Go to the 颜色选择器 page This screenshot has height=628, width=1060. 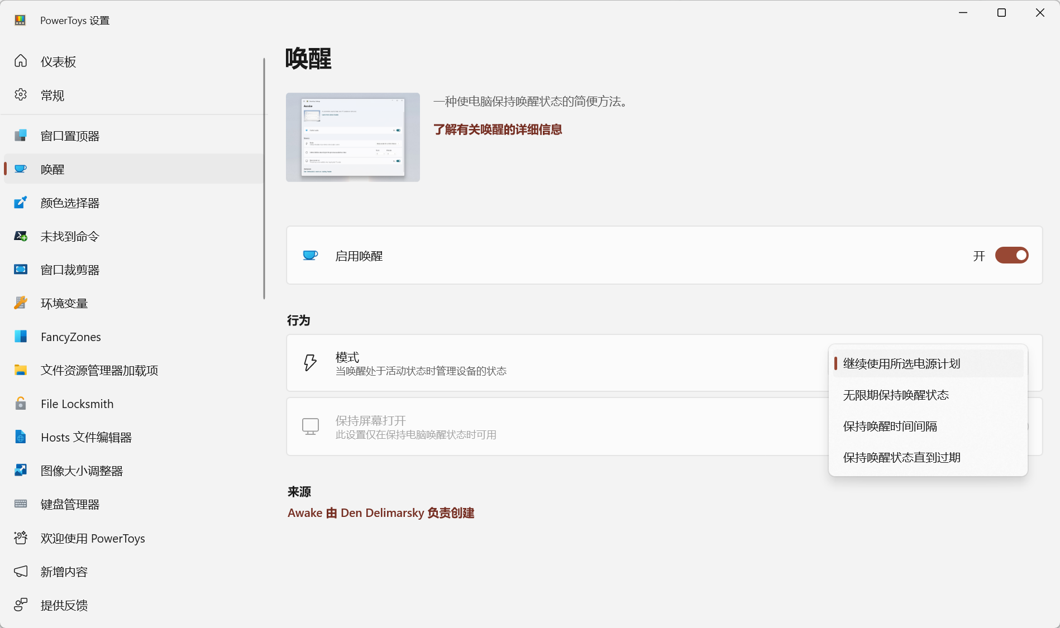133,203
